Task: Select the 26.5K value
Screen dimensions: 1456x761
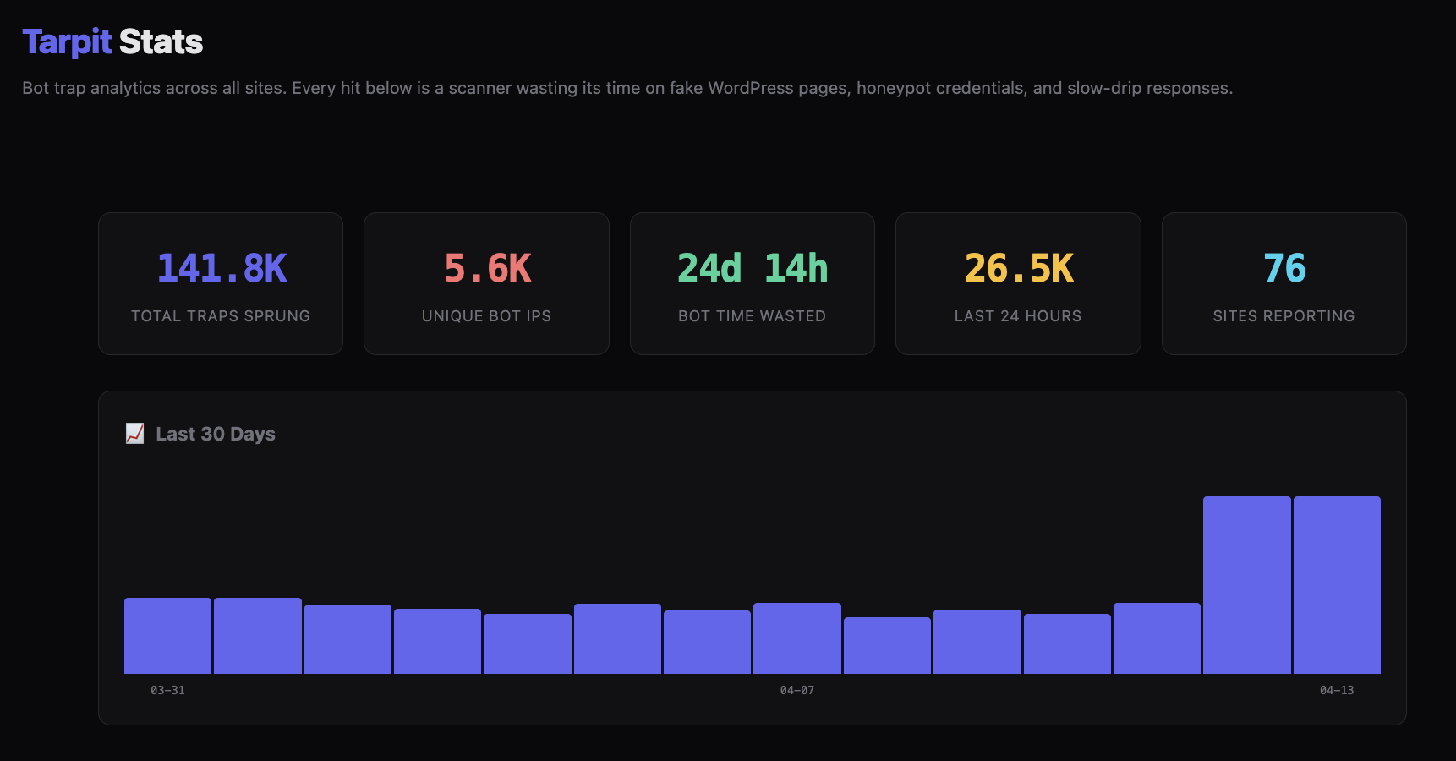Action: (x=1019, y=268)
